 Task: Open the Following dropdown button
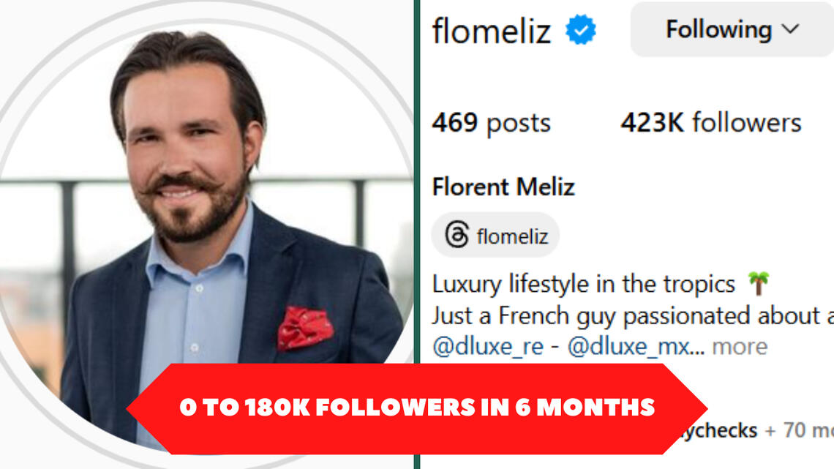click(x=732, y=30)
